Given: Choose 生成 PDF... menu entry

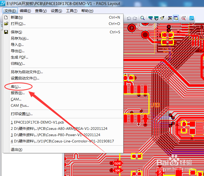Looking at the screenshot, I should tap(63, 57).
